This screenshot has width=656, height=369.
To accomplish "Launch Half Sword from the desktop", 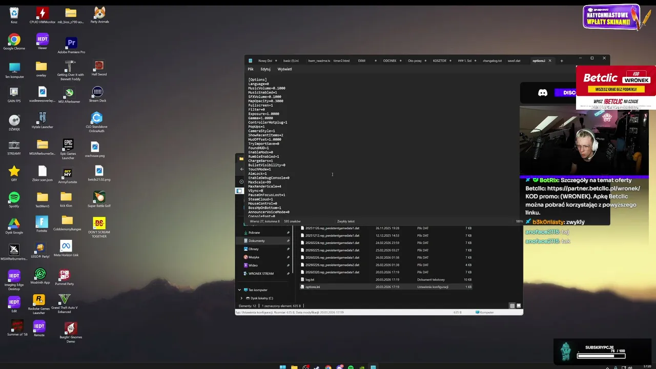I will pyautogui.click(x=99, y=68).
